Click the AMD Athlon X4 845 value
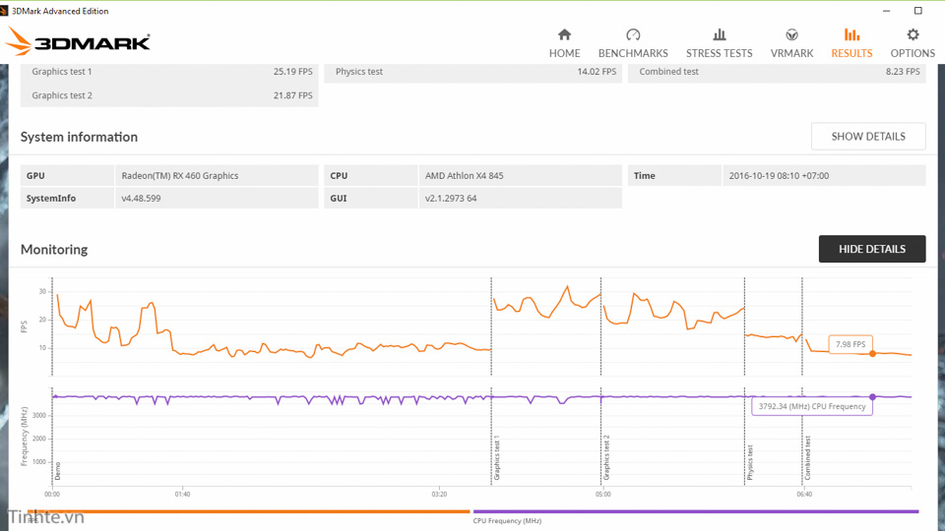 464,176
